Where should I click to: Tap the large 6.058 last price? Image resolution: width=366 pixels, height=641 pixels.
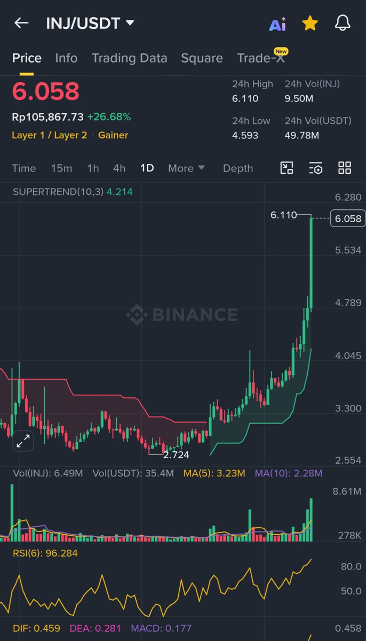[46, 91]
